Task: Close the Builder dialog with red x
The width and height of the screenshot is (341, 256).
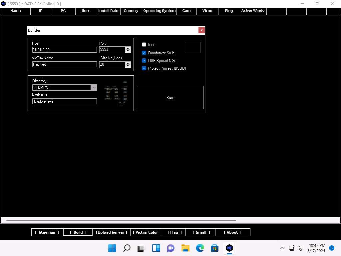Action: point(201,30)
